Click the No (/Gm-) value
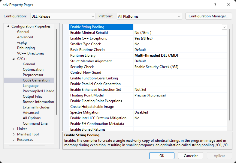 (143, 33)
